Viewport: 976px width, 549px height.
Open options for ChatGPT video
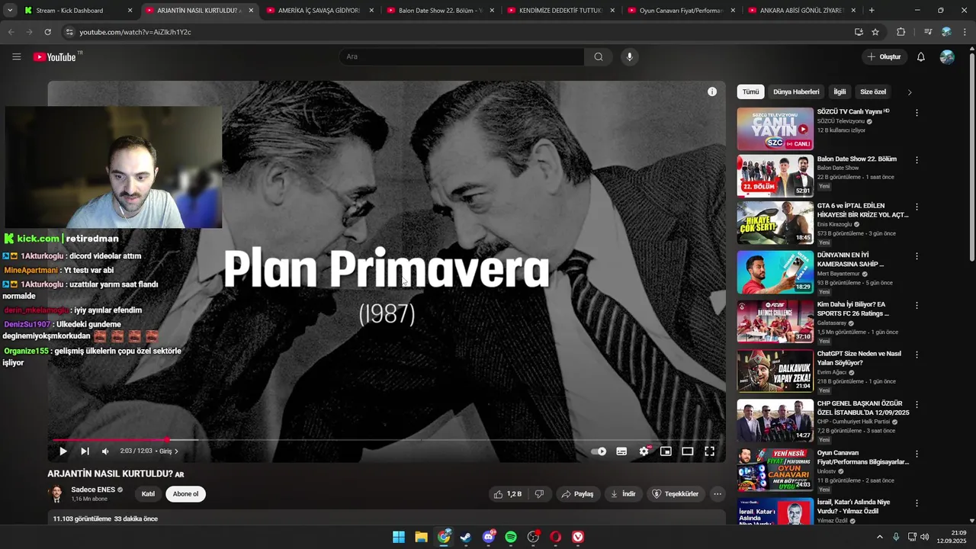(917, 355)
